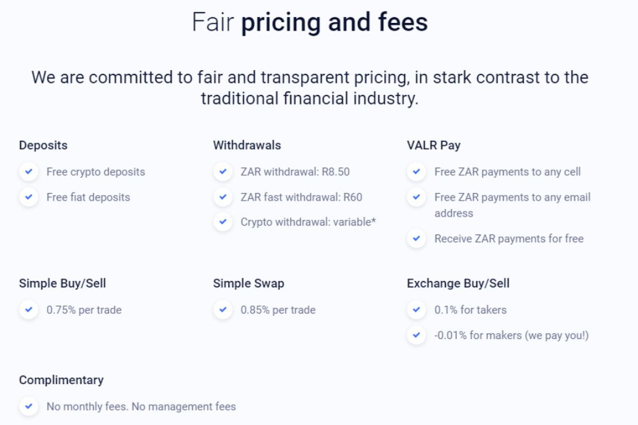Click the Fair pricing and fees title
The image size is (638, 425).
(x=309, y=22)
